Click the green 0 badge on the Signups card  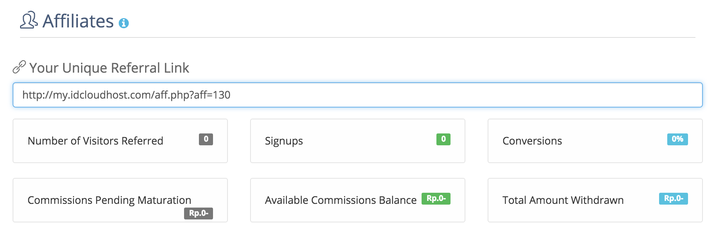443,139
